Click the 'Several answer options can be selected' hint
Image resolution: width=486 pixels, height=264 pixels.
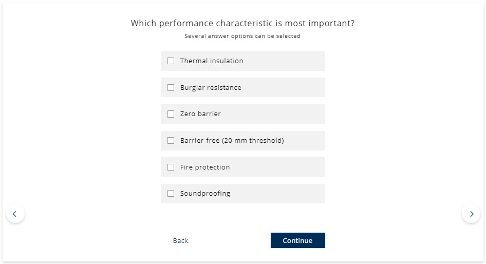click(x=242, y=36)
